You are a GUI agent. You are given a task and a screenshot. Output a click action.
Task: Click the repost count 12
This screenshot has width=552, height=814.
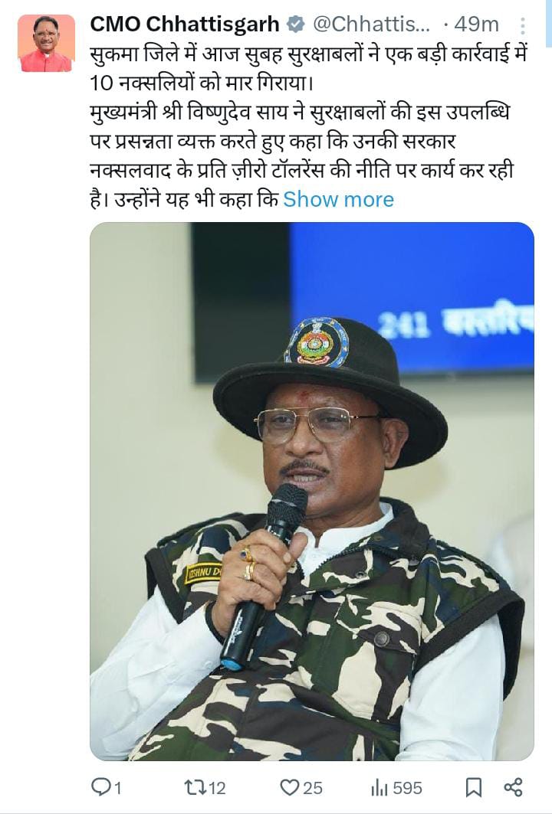point(216,789)
